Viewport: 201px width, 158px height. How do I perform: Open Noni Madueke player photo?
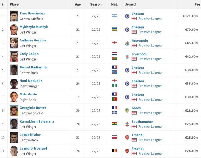click(x=14, y=84)
